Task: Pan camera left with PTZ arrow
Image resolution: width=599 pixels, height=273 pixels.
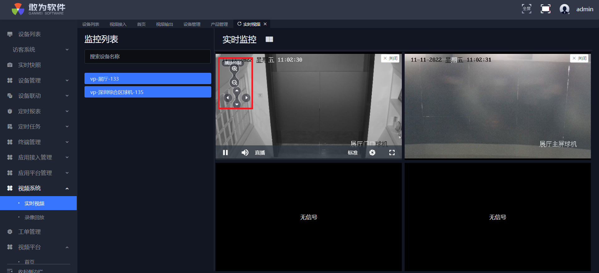Action: point(228,98)
